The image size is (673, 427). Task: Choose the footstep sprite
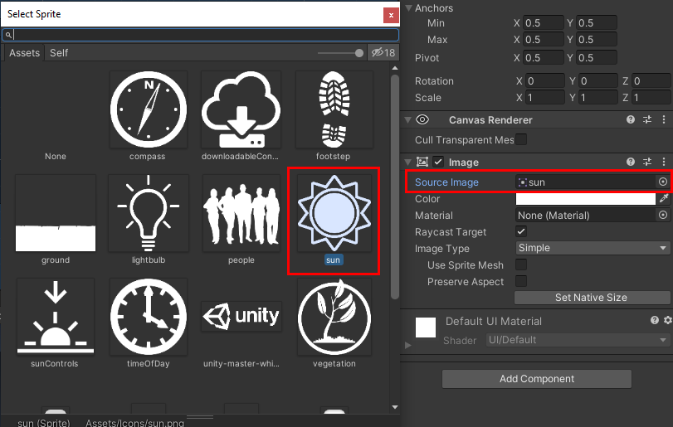[334, 109]
